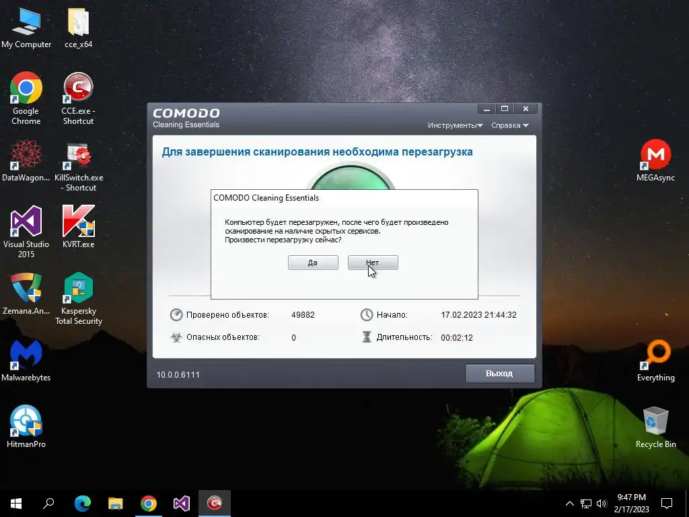Open Visual Studio from taskbar
The width and height of the screenshot is (689, 517).
182,504
